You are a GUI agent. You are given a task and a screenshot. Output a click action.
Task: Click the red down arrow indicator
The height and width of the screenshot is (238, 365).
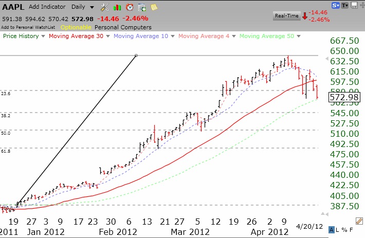305,16
